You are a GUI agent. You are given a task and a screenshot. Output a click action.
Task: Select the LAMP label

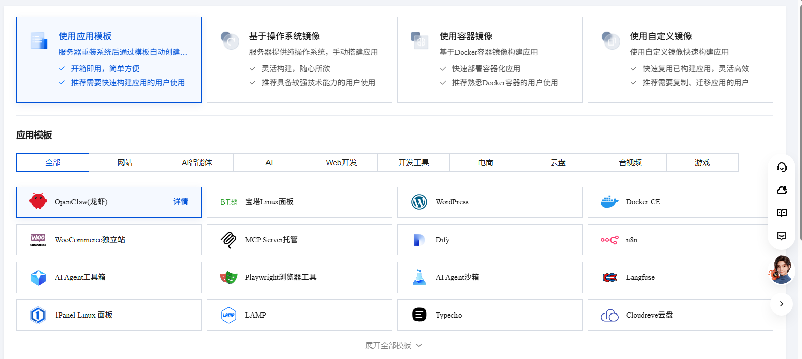tap(255, 315)
